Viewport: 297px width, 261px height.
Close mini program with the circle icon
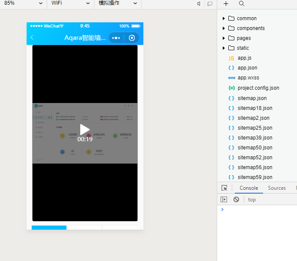pyautogui.click(x=132, y=38)
